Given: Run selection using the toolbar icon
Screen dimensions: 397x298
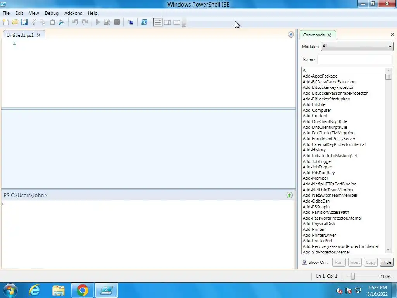Looking at the screenshot, I should point(107,22).
